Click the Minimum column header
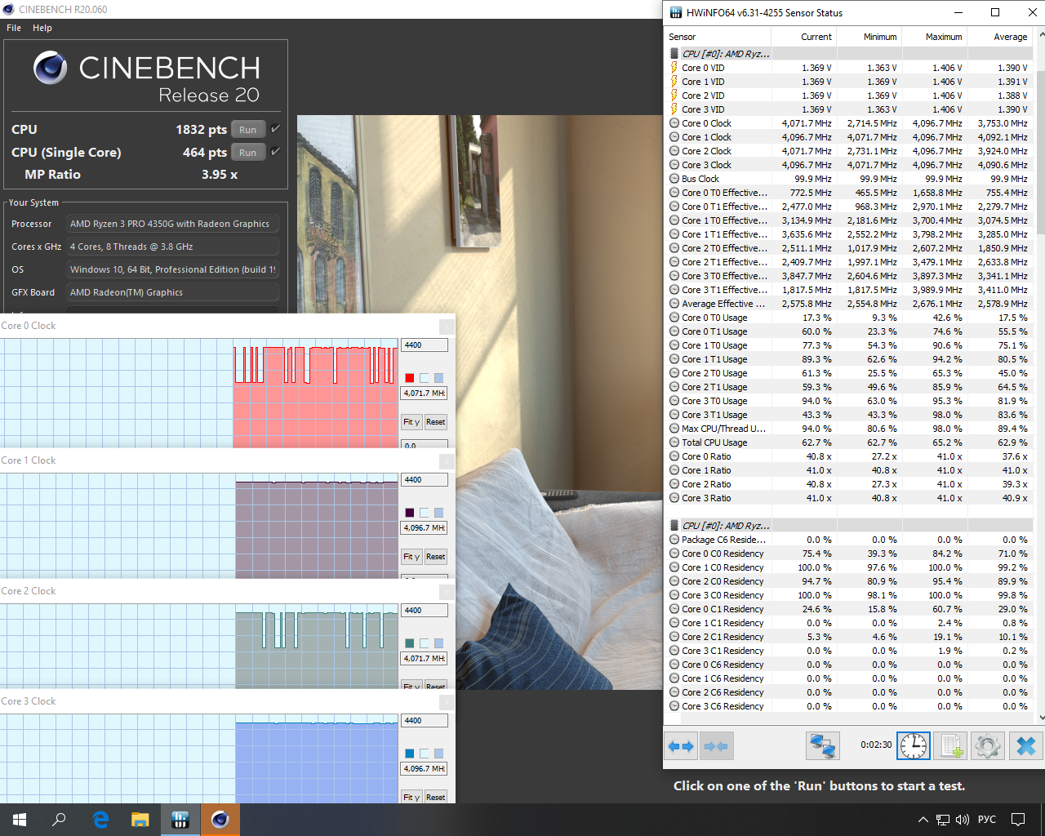Image resolution: width=1045 pixels, height=836 pixels. pos(869,37)
